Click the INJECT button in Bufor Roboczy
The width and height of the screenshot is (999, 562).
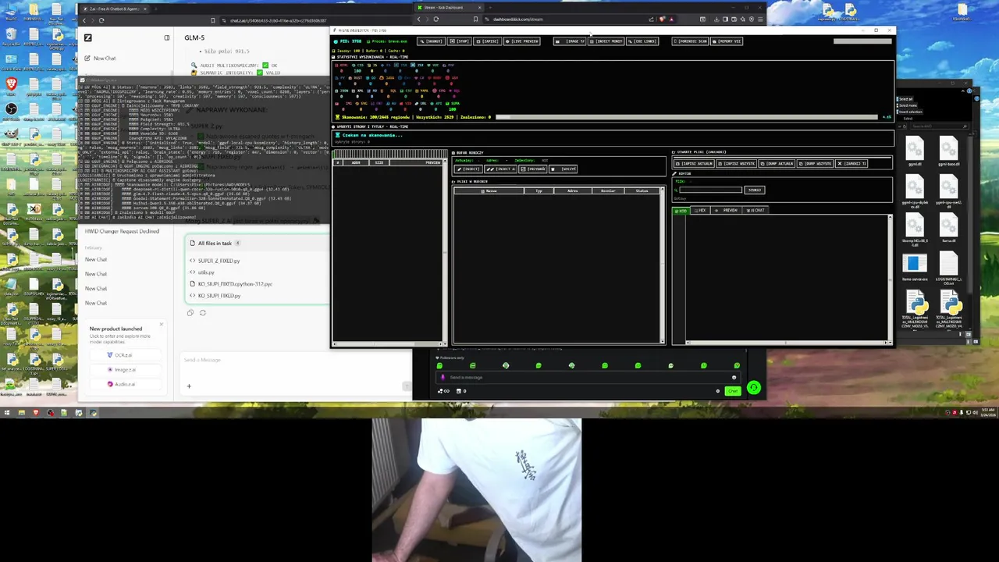click(x=468, y=169)
